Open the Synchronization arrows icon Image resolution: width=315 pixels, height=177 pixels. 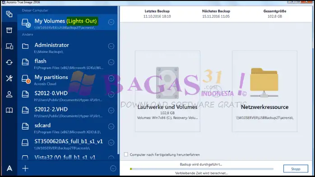[9, 62]
